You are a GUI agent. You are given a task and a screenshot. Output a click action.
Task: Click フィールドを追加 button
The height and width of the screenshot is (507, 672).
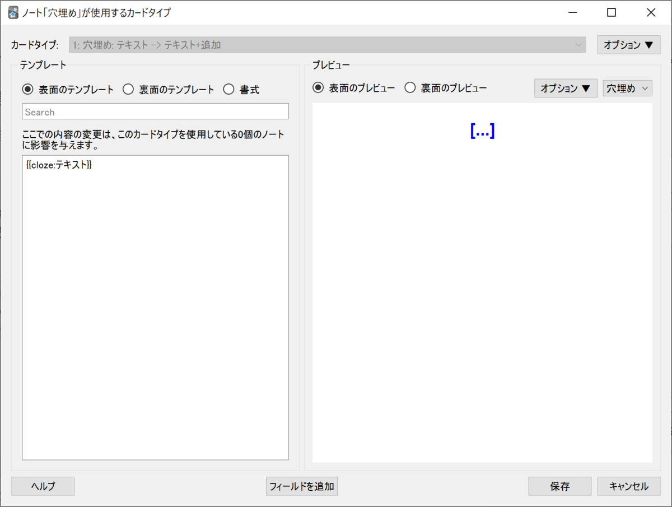(302, 486)
